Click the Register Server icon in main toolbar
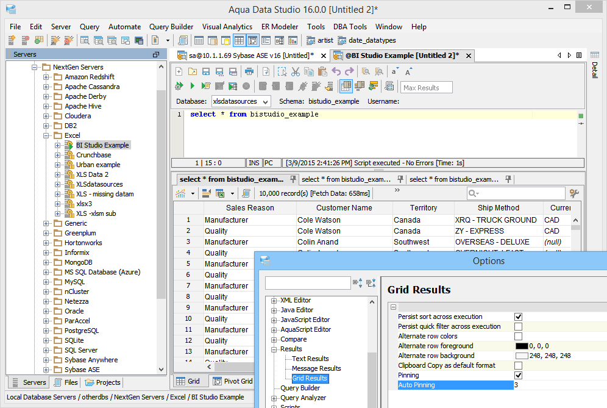The width and height of the screenshot is (607, 408). click(x=12, y=40)
